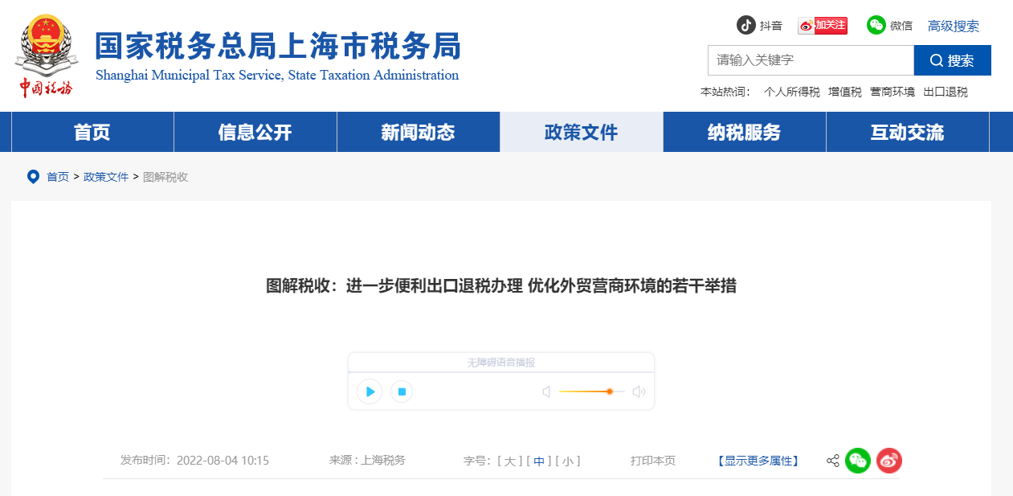Set font size to 中
This screenshot has height=496, width=1013.
click(539, 461)
